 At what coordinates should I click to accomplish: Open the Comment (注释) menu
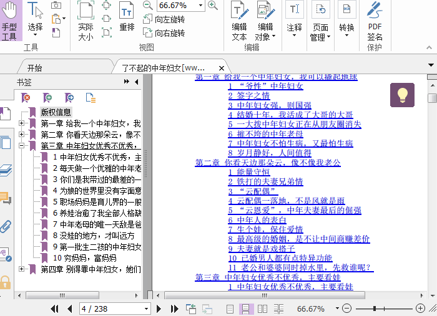click(x=294, y=19)
